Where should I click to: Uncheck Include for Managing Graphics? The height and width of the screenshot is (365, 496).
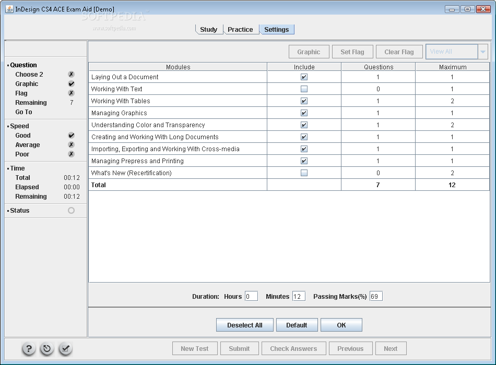304,113
